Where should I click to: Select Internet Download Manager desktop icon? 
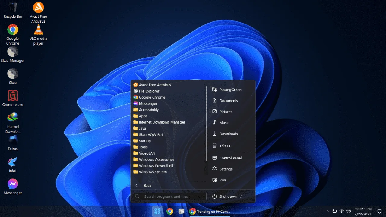(13, 123)
